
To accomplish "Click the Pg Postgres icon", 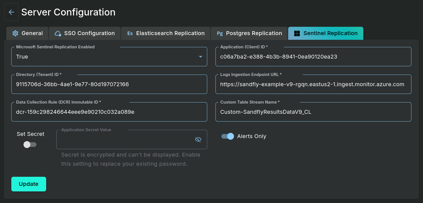I will click(220, 33).
